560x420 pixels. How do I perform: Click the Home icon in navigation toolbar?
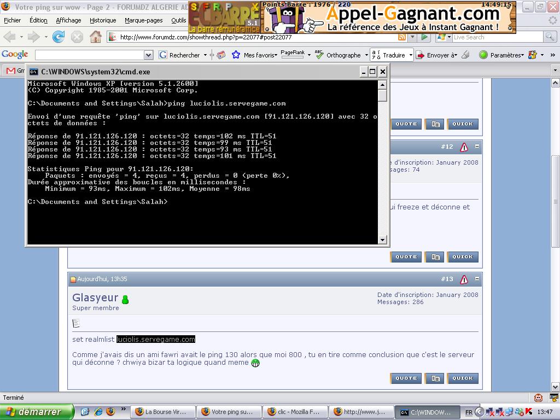(x=96, y=37)
